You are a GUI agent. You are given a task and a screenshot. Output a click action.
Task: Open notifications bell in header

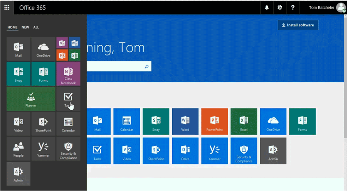[x=267, y=8]
